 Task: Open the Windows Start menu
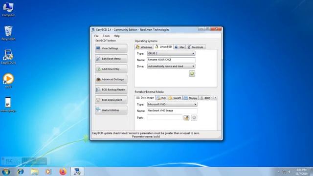click(6, 172)
